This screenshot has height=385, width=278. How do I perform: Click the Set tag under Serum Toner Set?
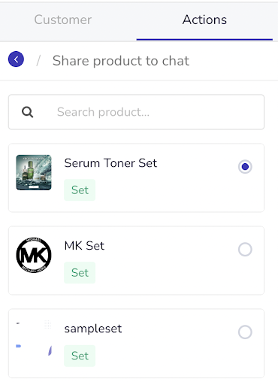[80, 190]
